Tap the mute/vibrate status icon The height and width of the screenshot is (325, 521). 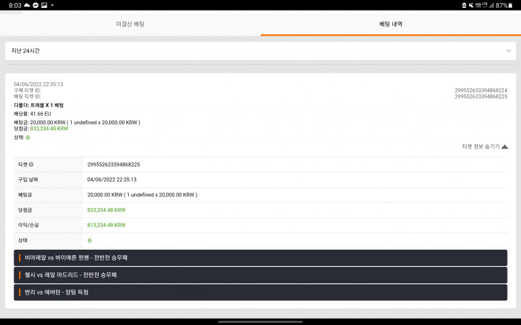point(471,6)
